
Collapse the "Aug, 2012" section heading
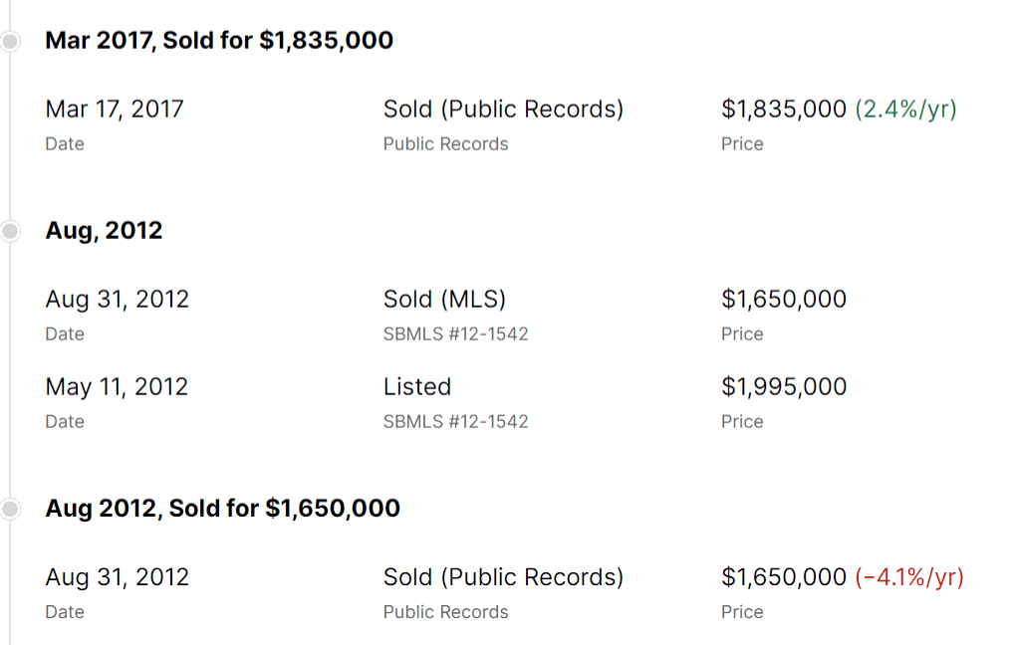104,231
